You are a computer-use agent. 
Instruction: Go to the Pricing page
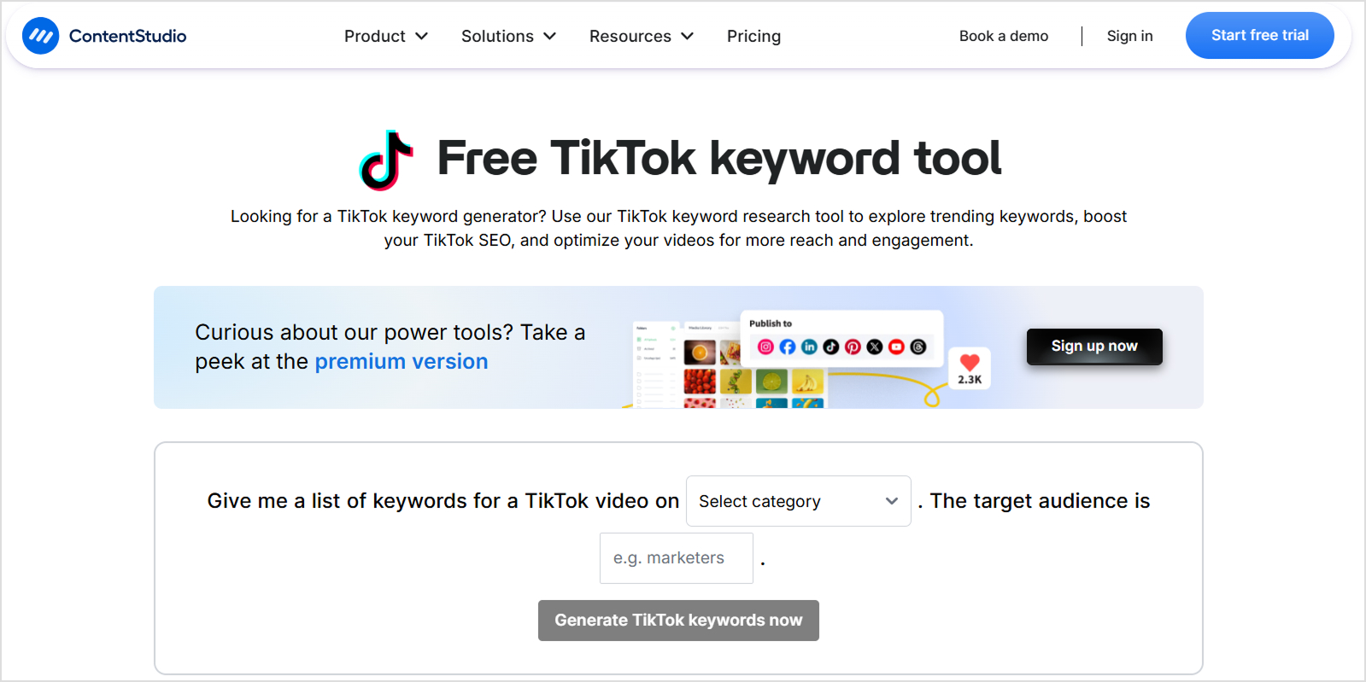pyautogui.click(x=753, y=36)
